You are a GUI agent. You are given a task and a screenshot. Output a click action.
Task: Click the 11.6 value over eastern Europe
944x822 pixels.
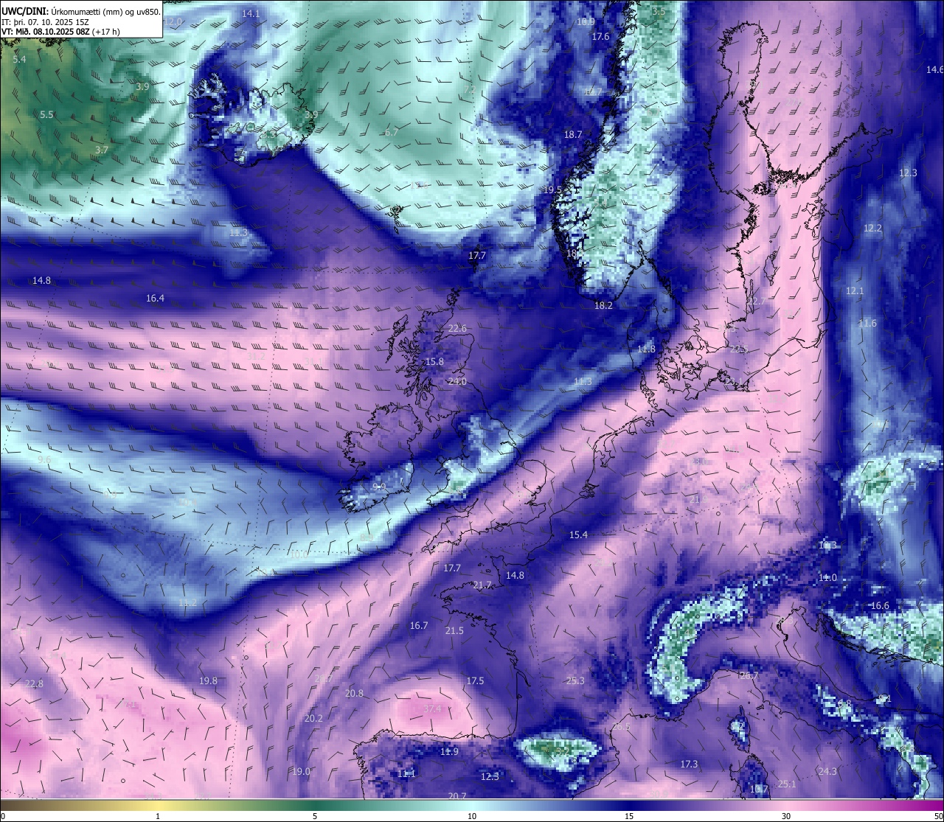867,323
